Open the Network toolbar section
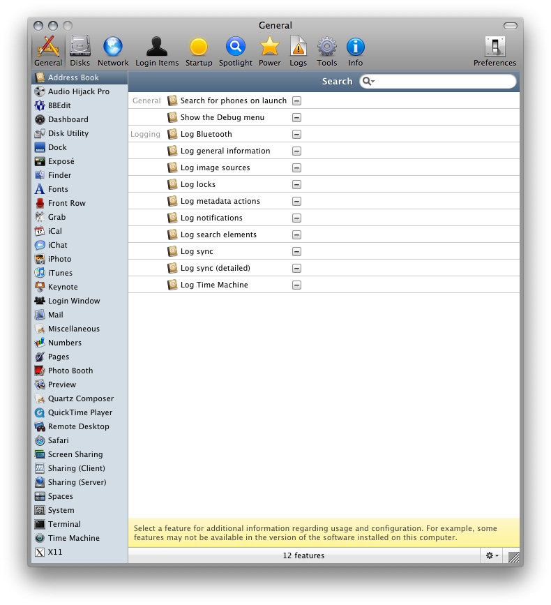This screenshot has height=605, width=551. pyautogui.click(x=113, y=52)
